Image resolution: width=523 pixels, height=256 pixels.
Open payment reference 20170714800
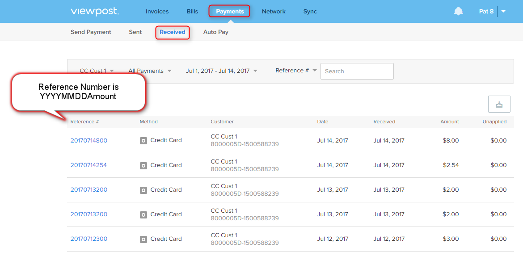coord(89,141)
